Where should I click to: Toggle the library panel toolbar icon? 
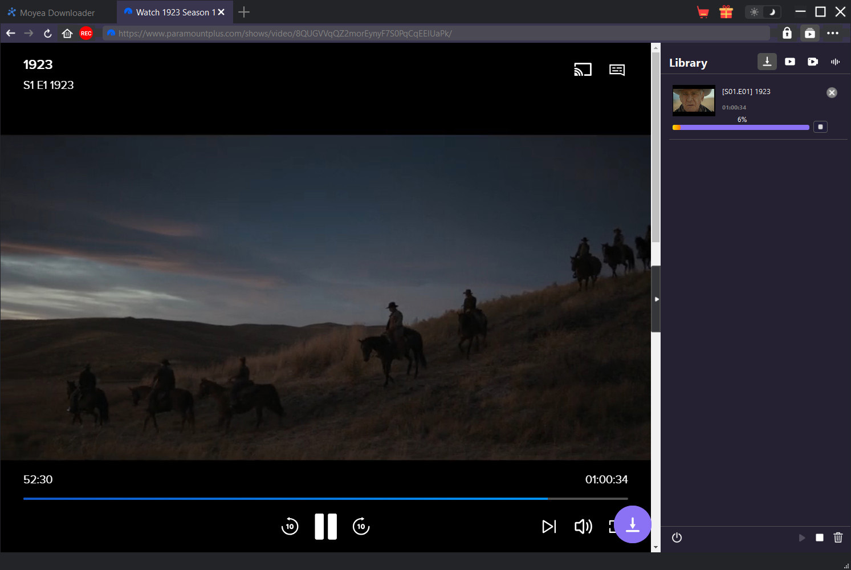[810, 33]
